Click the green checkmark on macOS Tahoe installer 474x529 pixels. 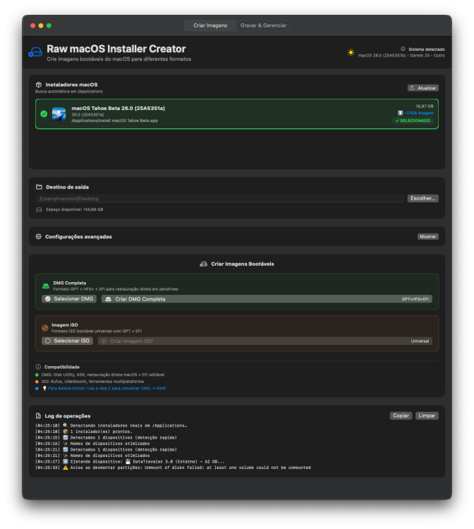[44, 114]
